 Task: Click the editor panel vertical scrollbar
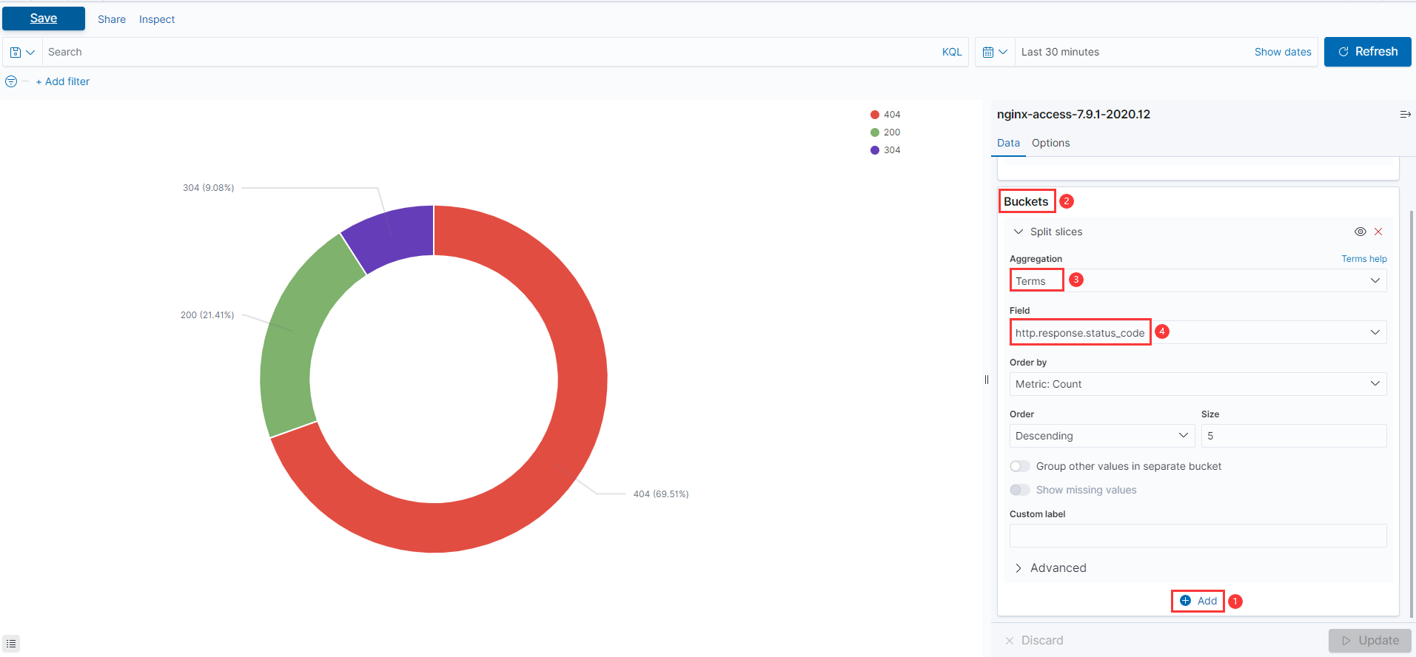click(x=1412, y=413)
